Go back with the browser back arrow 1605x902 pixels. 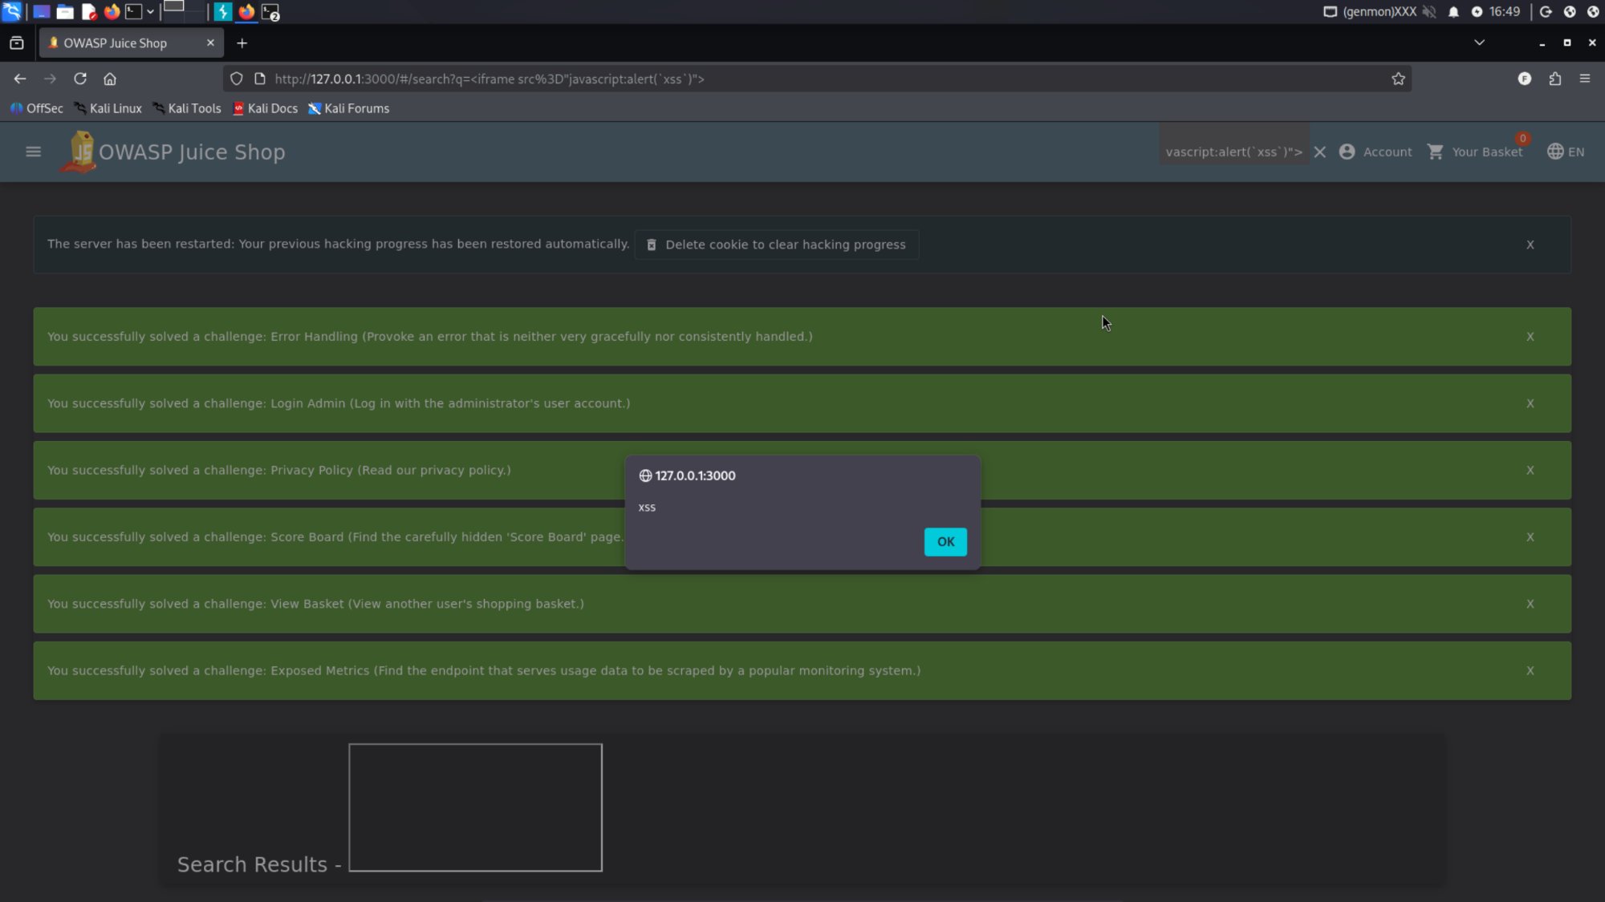20,79
